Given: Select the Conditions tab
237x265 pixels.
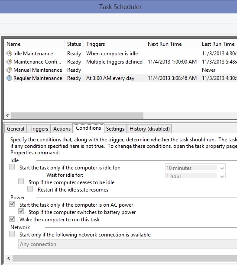Looking at the screenshot, I should pos(88,128).
